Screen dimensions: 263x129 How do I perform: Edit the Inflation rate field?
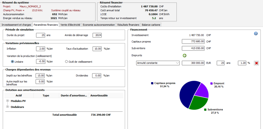[x=41, y=49]
